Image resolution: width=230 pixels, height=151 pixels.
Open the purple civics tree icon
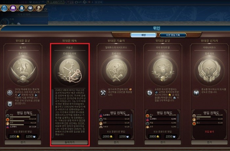[13, 8]
